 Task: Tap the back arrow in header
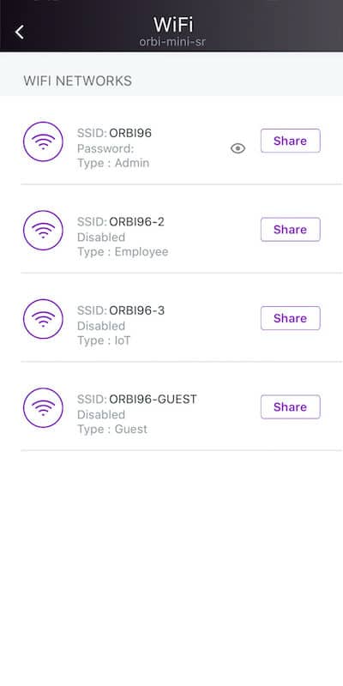tap(19, 32)
